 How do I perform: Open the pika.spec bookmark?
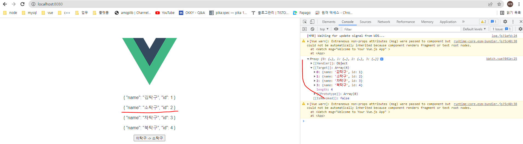coord(228,13)
